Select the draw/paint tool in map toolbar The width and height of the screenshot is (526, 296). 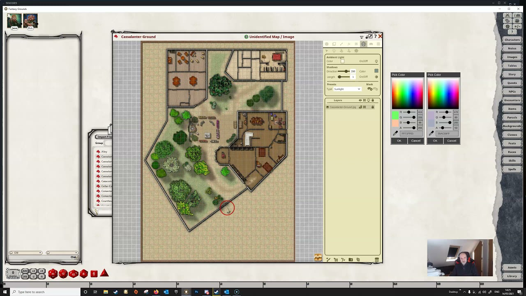[341, 44]
